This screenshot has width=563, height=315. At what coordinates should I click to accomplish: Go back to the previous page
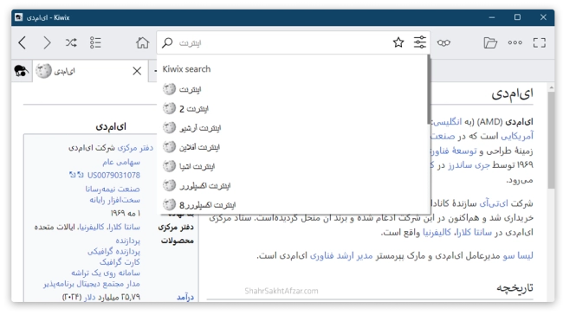[x=23, y=42]
